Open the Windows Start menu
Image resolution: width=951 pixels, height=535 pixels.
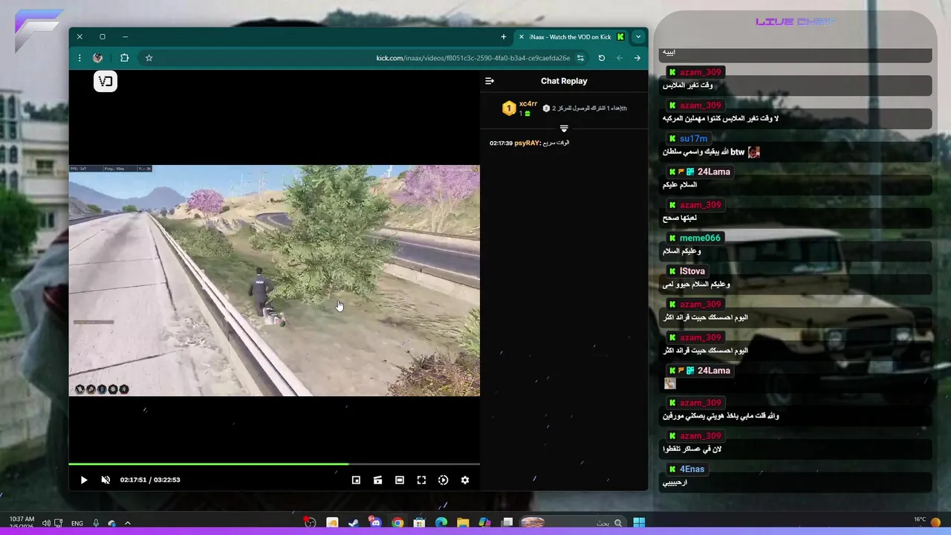pos(638,523)
